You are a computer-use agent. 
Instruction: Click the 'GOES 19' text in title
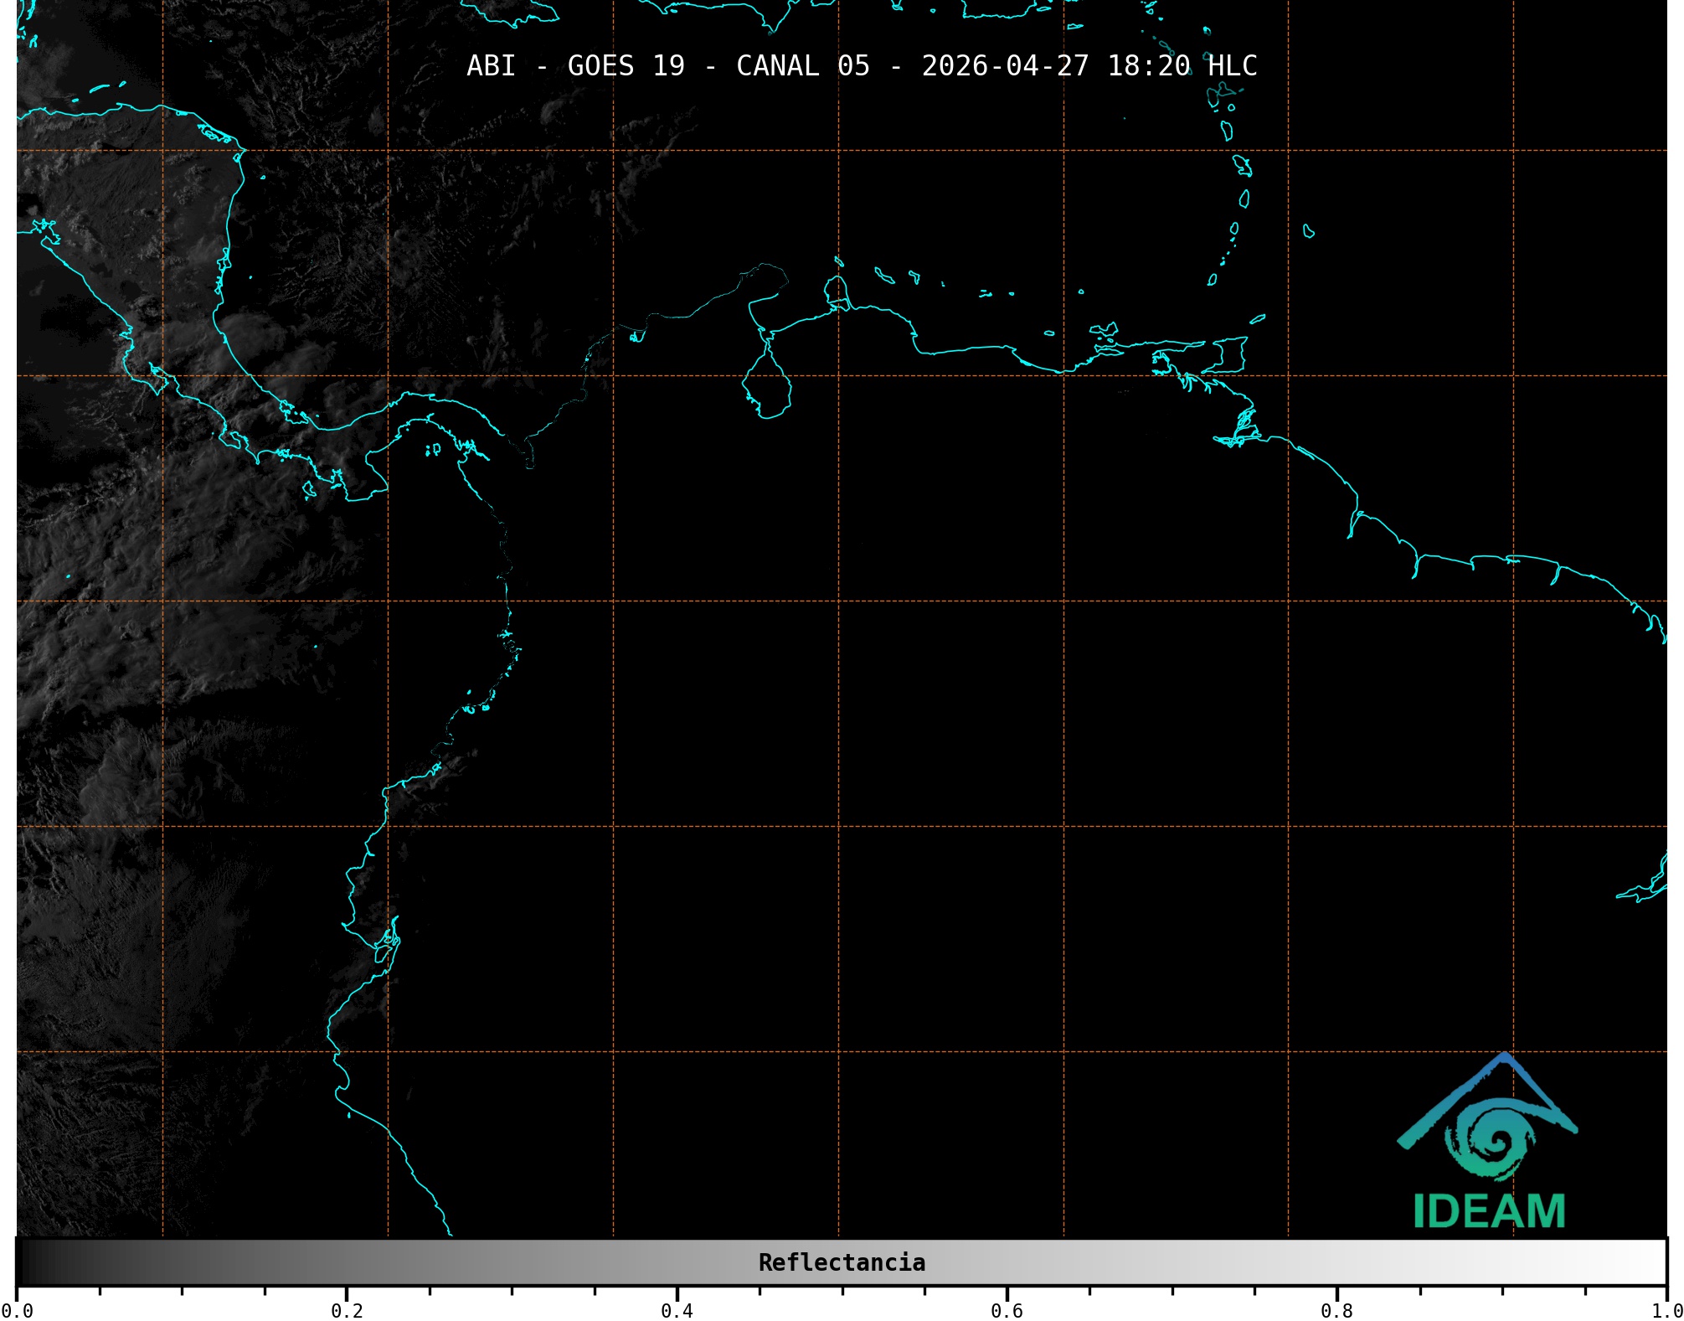click(x=626, y=66)
